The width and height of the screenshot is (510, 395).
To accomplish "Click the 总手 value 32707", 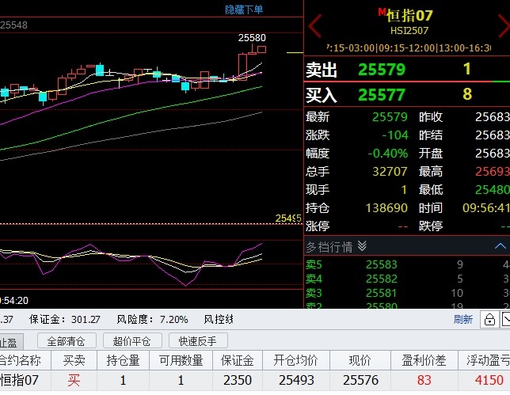I will [x=390, y=171].
